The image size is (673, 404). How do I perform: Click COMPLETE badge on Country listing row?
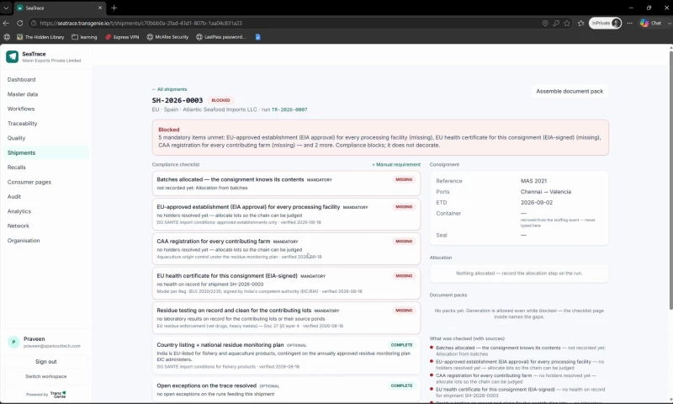pos(401,345)
